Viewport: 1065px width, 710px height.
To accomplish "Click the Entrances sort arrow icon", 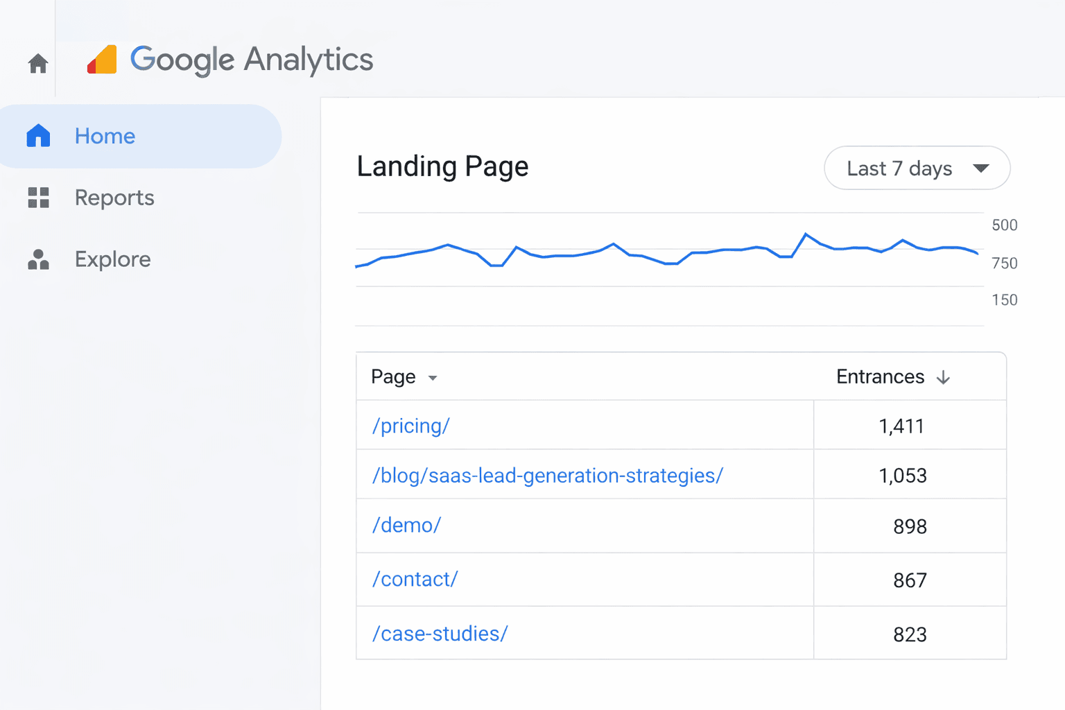I will point(944,376).
